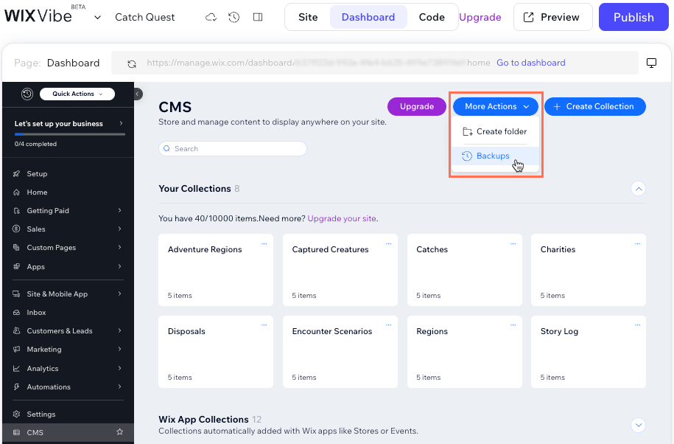Click the cloud save status icon
The height and width of the screenshot is (444, 674).
click(x=211, y=17)
